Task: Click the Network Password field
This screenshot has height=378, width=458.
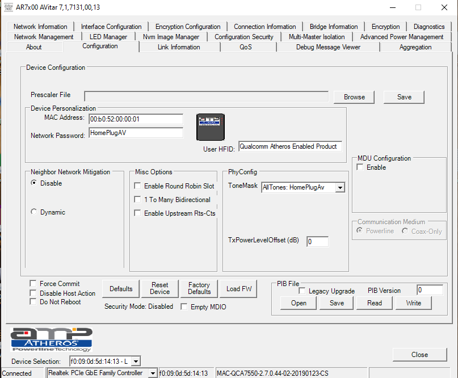Action: [136, 133]
